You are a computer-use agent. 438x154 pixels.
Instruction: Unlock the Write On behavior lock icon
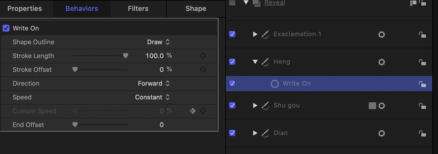pyautogui.click(x=422, y=84)
